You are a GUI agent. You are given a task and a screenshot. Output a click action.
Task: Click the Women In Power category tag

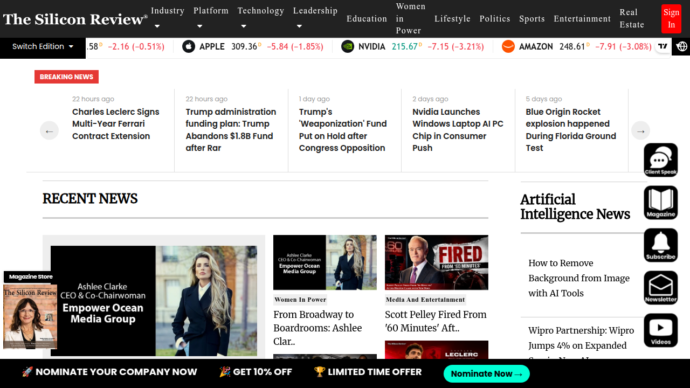[300, 300]
